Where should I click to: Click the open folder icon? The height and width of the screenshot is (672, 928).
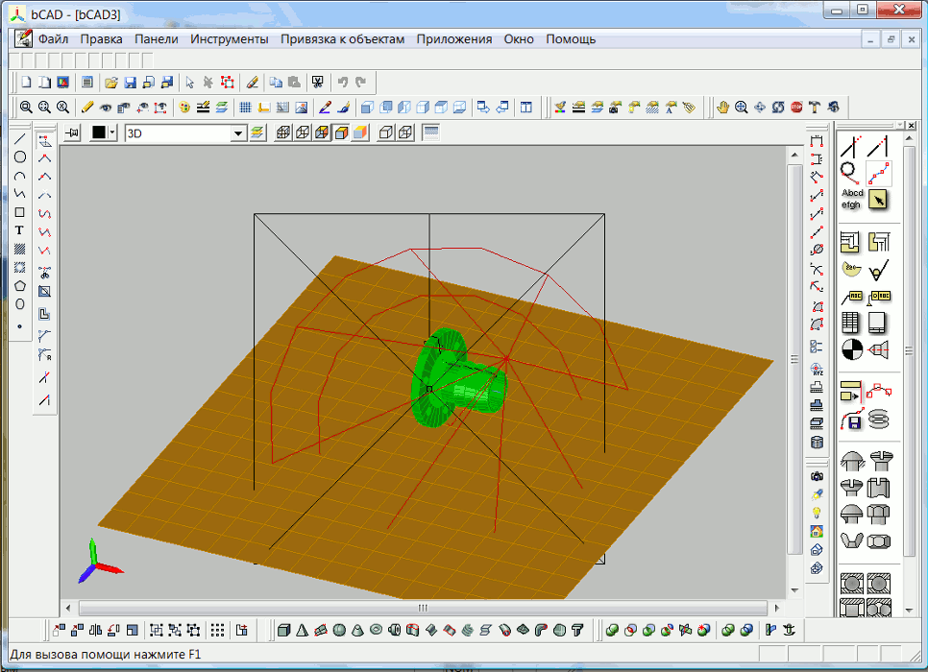click(111, 83)
